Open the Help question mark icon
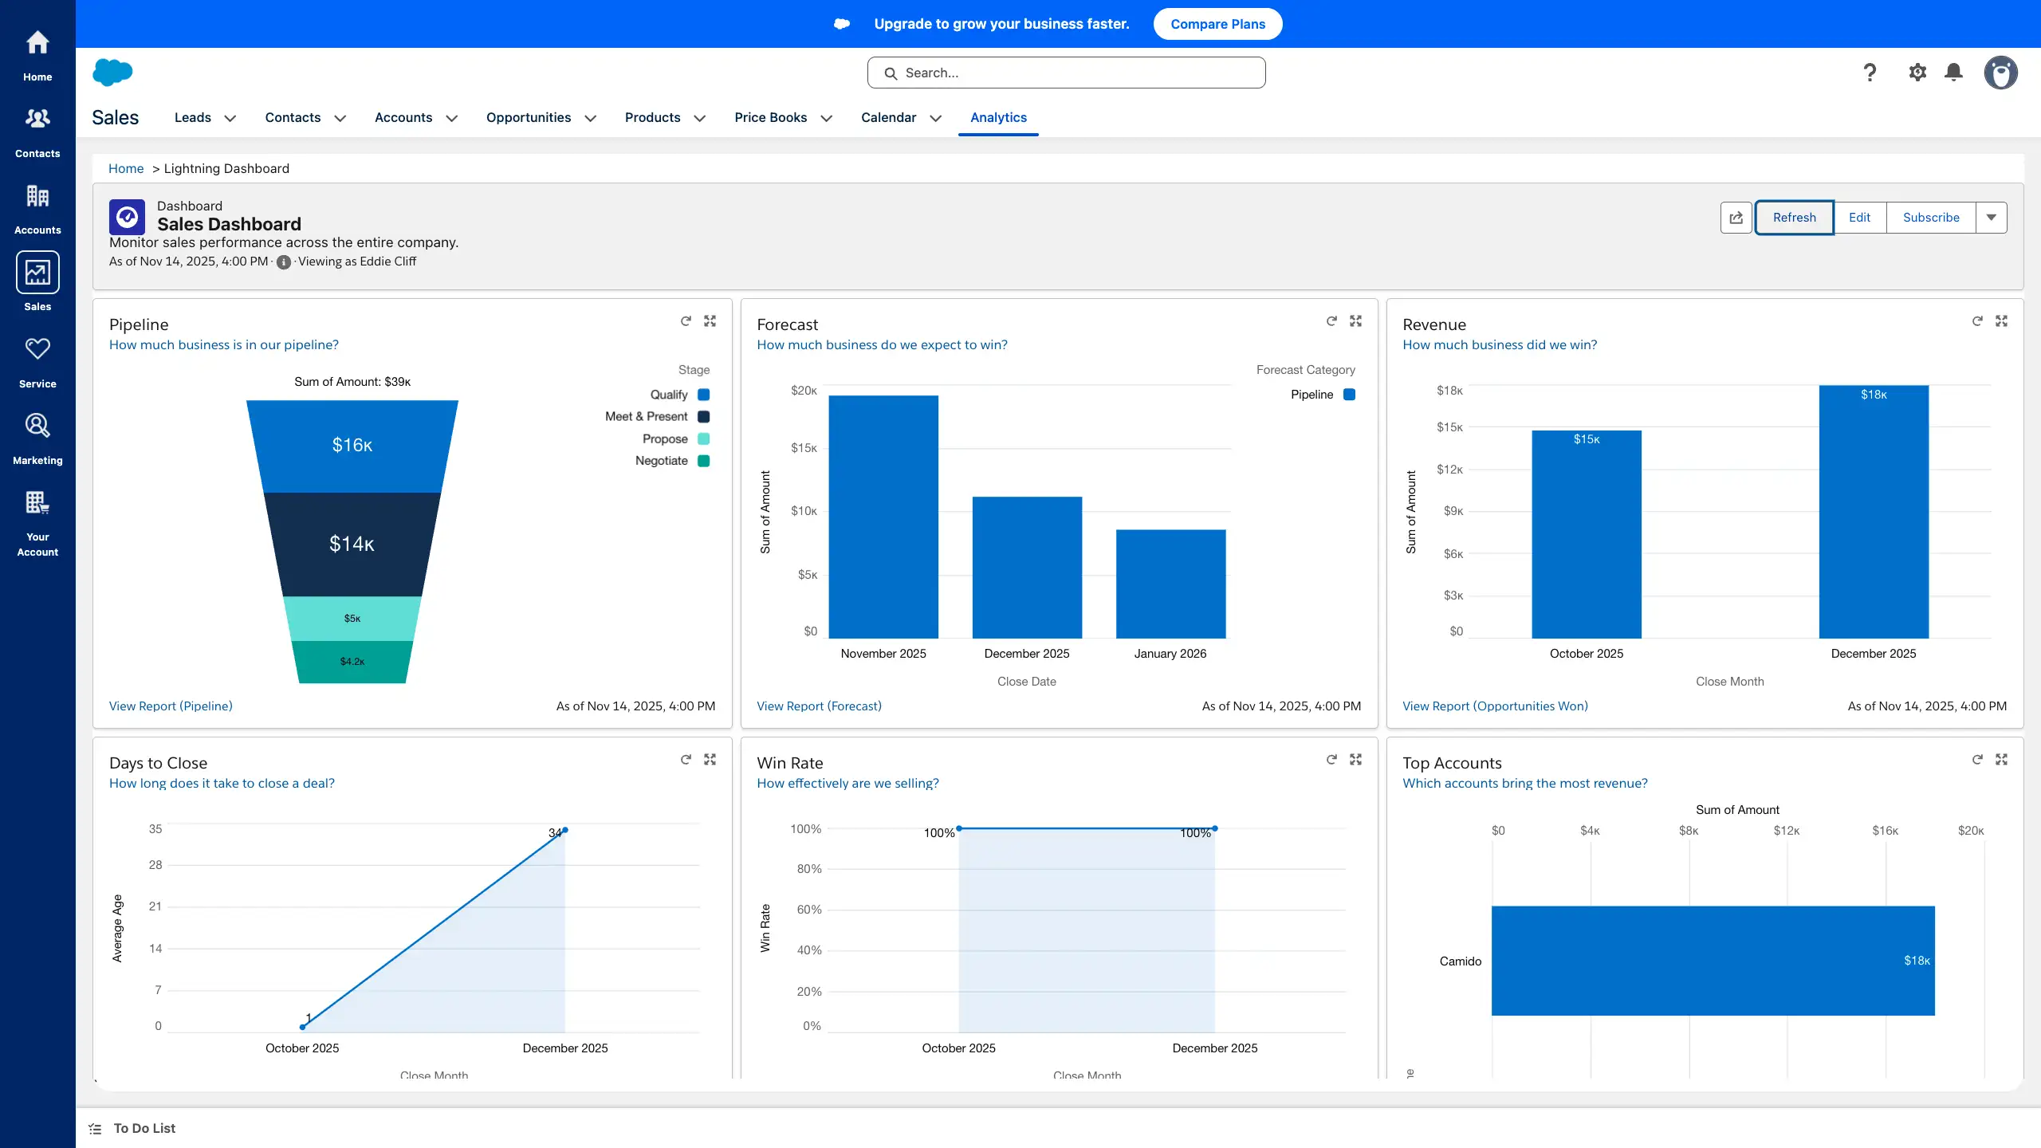Viewport: 2041px width, 1148px height. coord(1870,72)
